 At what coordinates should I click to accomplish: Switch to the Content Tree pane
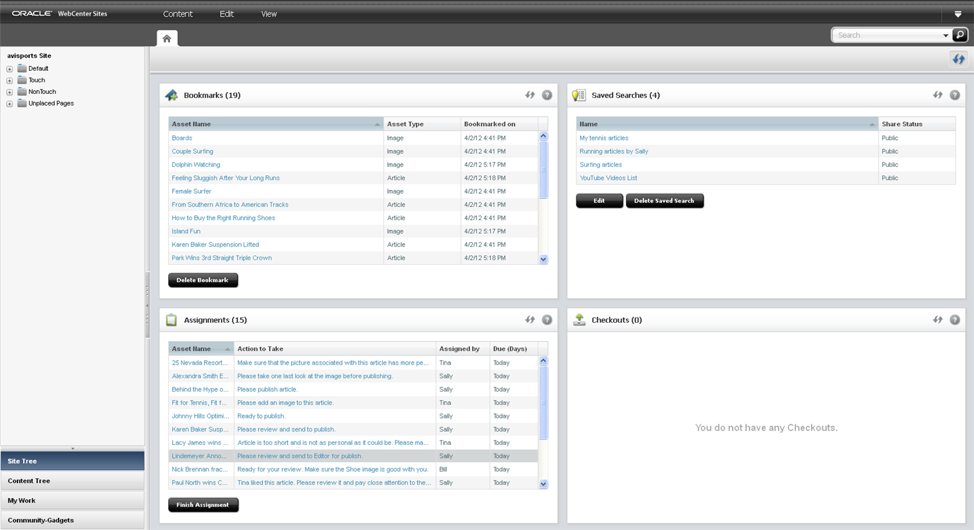pos(72,481)
